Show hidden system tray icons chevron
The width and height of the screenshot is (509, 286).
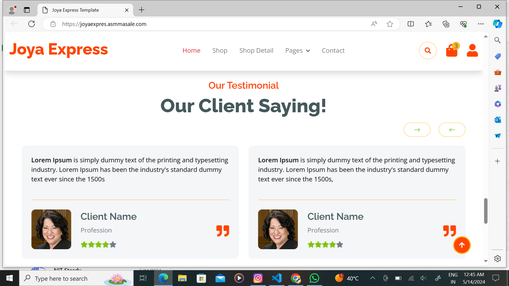pos(372,278)
